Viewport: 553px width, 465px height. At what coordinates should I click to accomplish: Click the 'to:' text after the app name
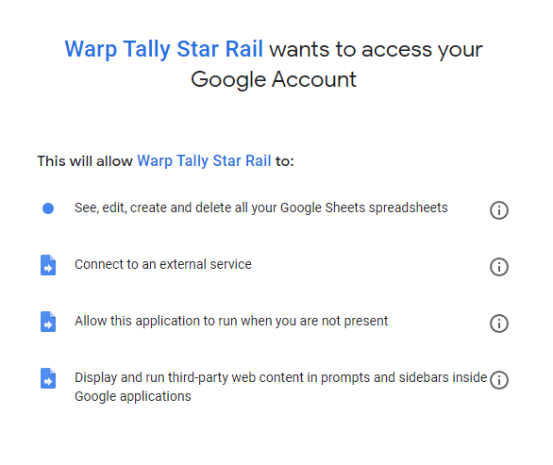[x=285, y=161]
